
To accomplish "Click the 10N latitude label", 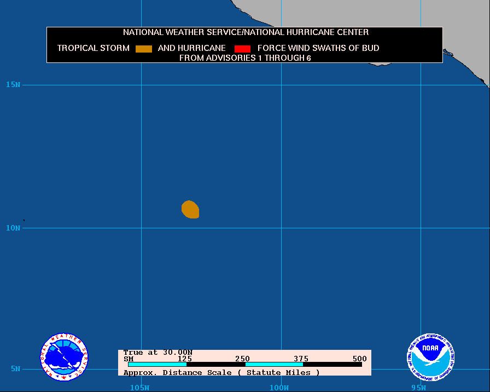I will tap(13, 228).
